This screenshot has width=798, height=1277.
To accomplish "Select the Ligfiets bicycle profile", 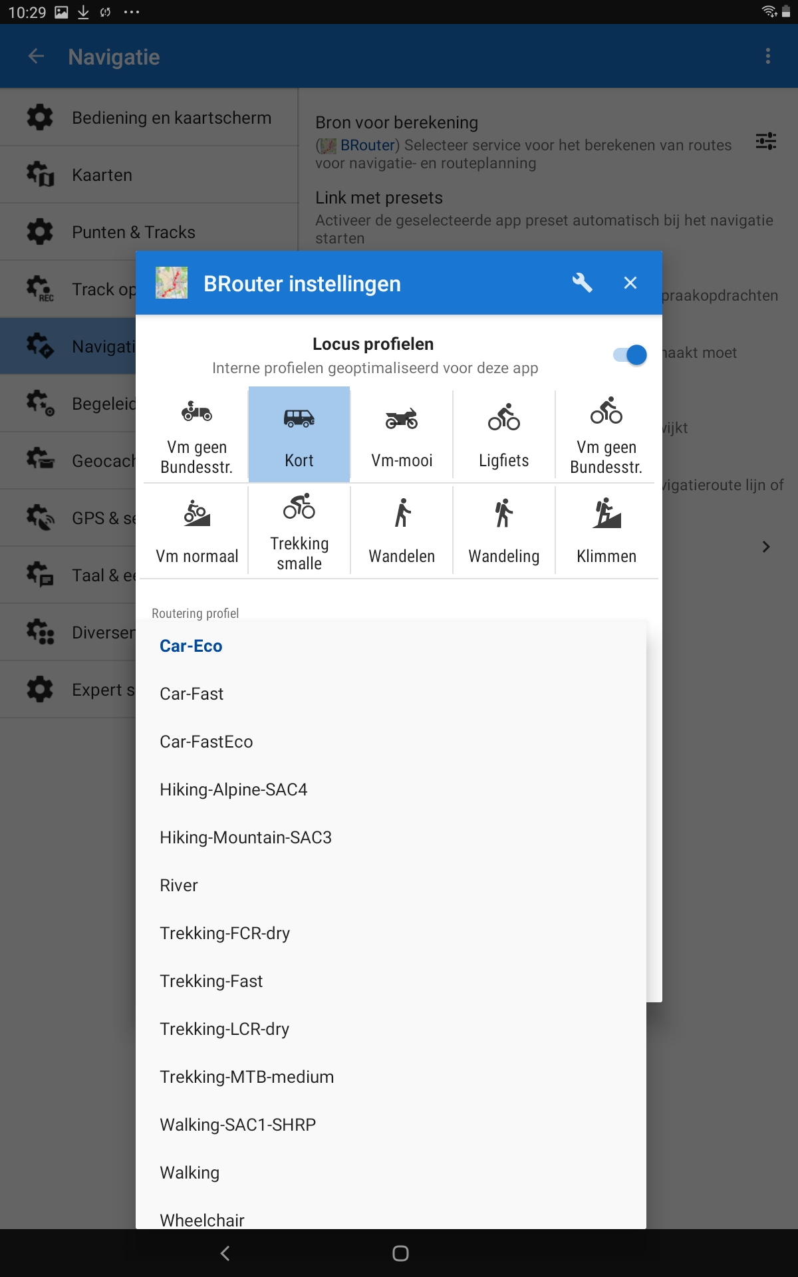I will (x=504, y=434).
